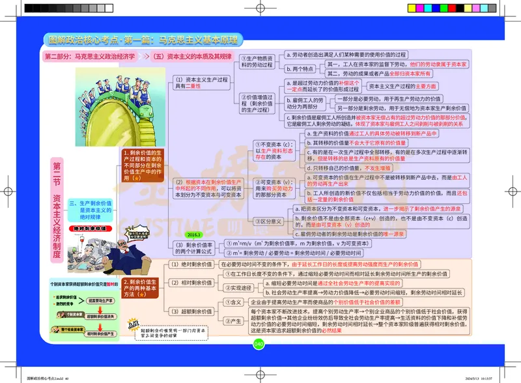This screenshot has height=383, width=521.
Task: Select the 整个社会资本家 mini capitalist icon
Action: point(56,330)
